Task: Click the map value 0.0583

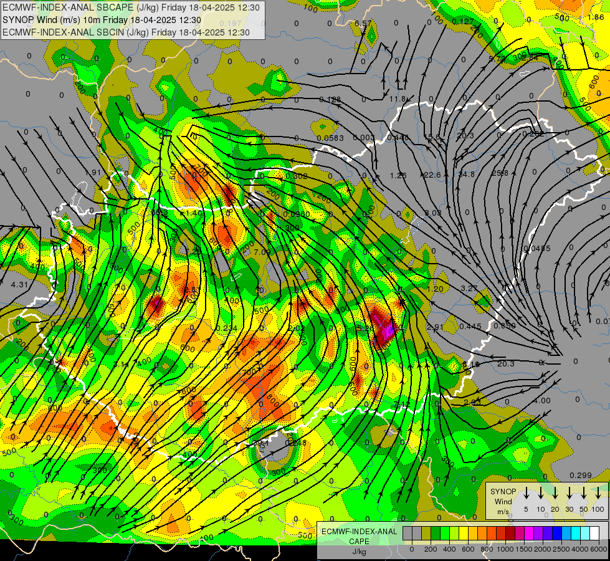Action: coord(330,138)
